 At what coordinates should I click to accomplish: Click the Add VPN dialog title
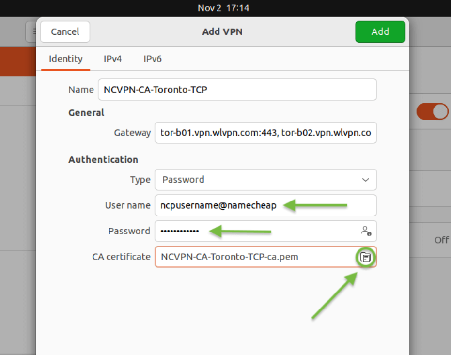click(222, 31)
